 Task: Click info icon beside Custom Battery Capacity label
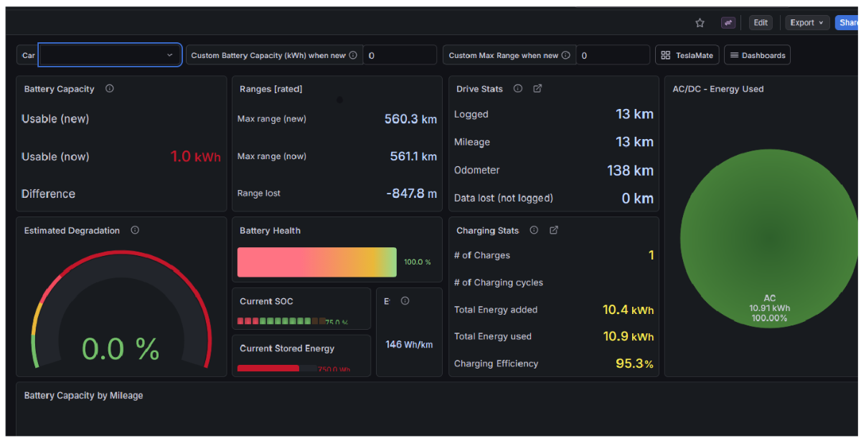(353, 55)
